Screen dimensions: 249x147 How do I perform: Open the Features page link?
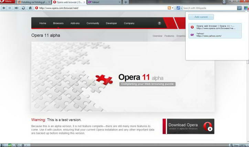click(169, 36)
